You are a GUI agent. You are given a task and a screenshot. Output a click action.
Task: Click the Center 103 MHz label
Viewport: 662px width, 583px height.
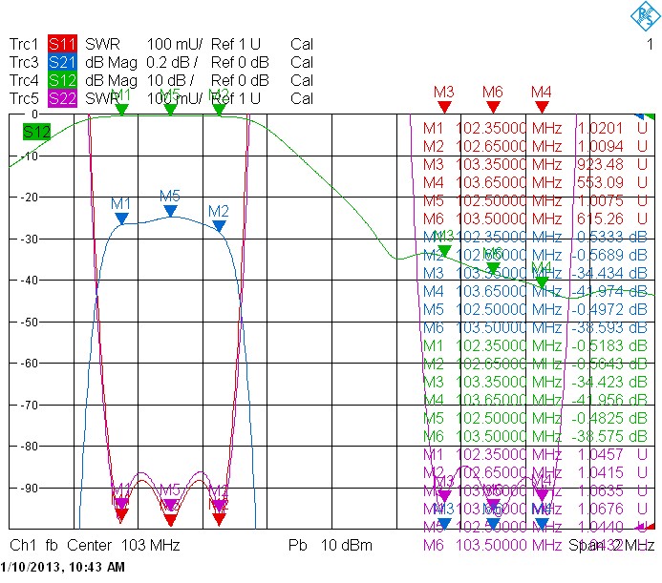tap(123, 545)
